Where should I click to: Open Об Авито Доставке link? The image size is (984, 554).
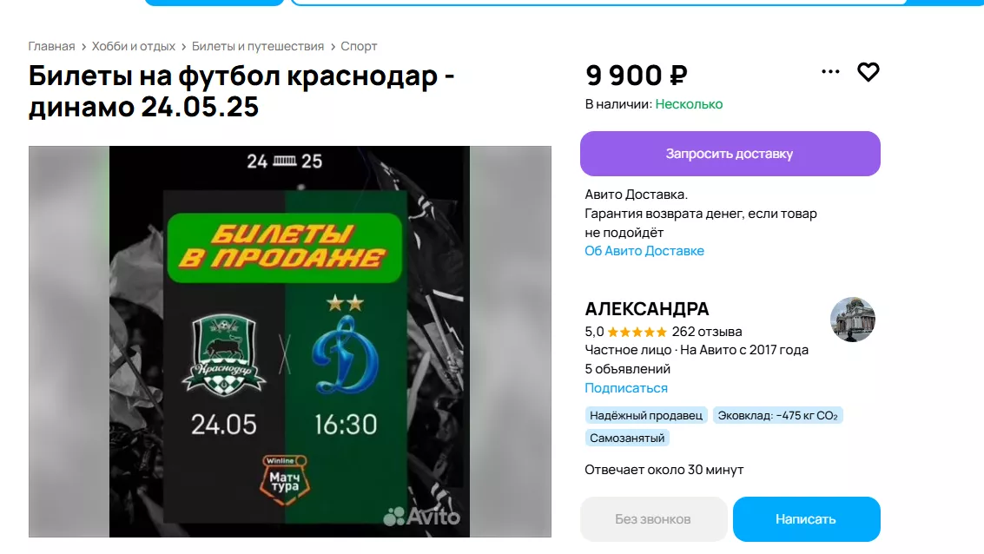point(644,251)
